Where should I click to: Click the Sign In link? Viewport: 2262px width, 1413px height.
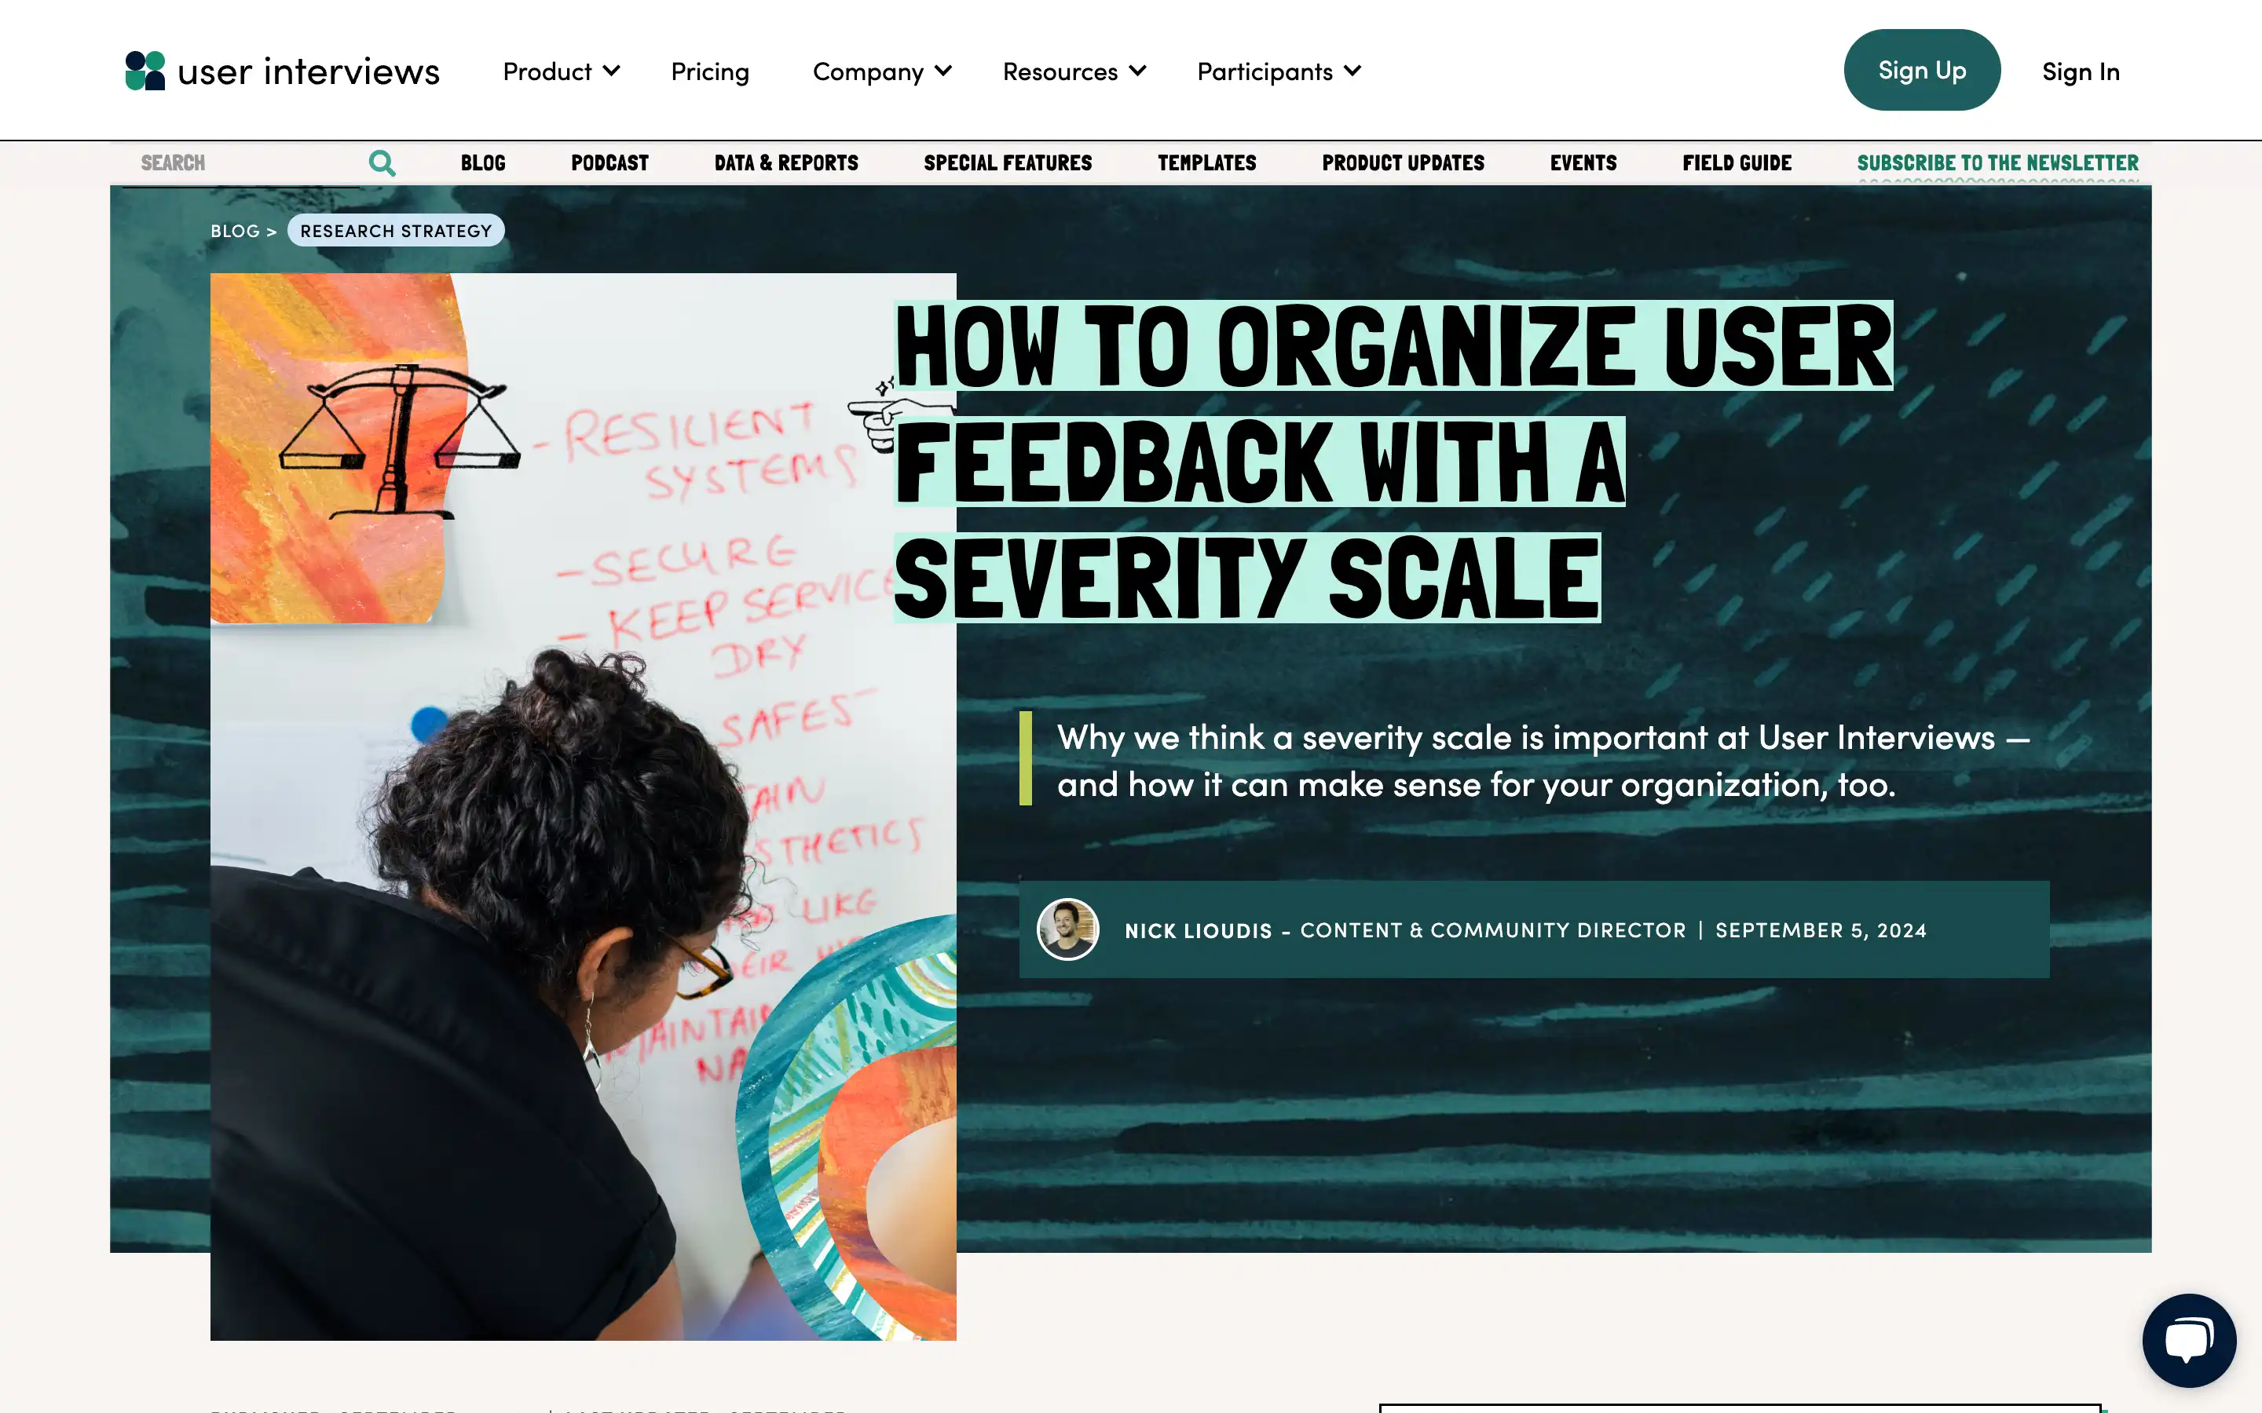(2080, 71)
